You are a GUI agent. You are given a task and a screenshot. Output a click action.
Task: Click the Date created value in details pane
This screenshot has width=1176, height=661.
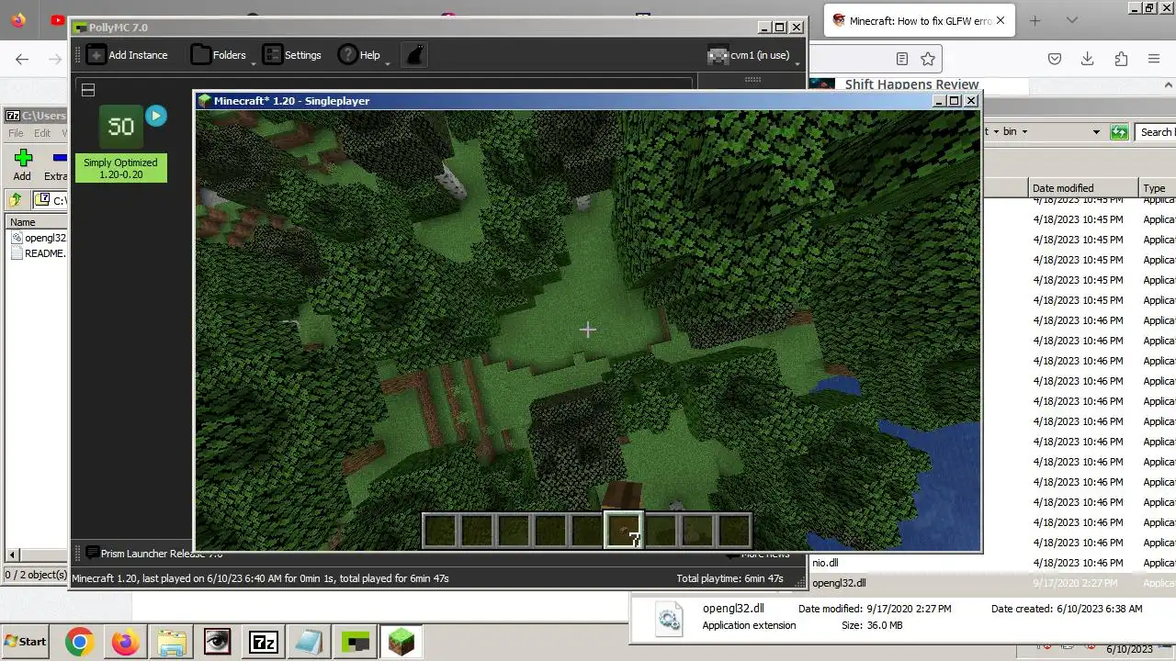(1102, 609)
